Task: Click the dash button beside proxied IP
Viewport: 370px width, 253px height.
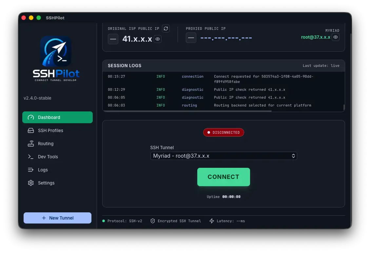Action: click(191, 38)
